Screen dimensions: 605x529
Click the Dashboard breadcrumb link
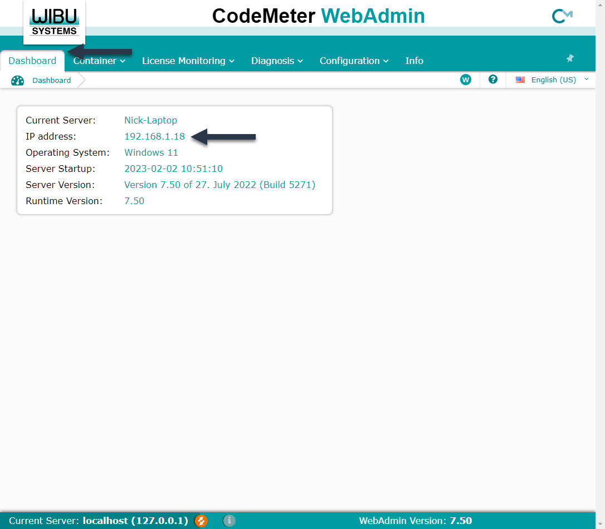[52, 80]
